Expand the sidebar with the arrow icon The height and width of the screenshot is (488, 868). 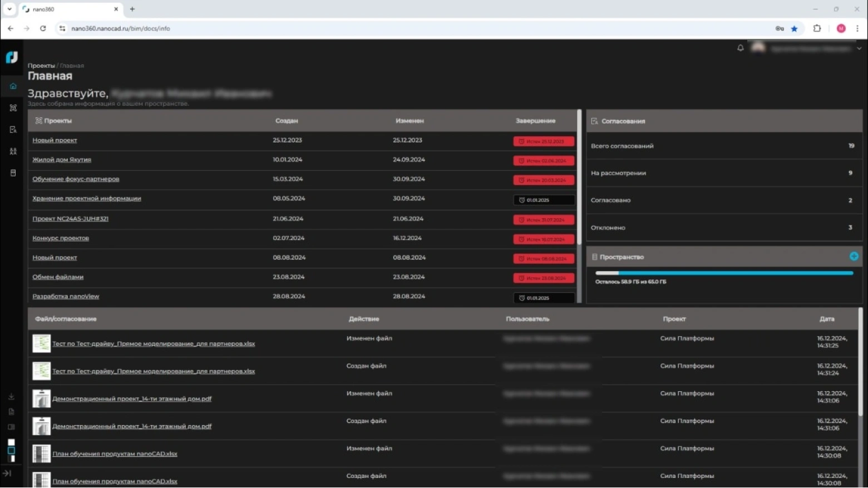click(7, 474)
